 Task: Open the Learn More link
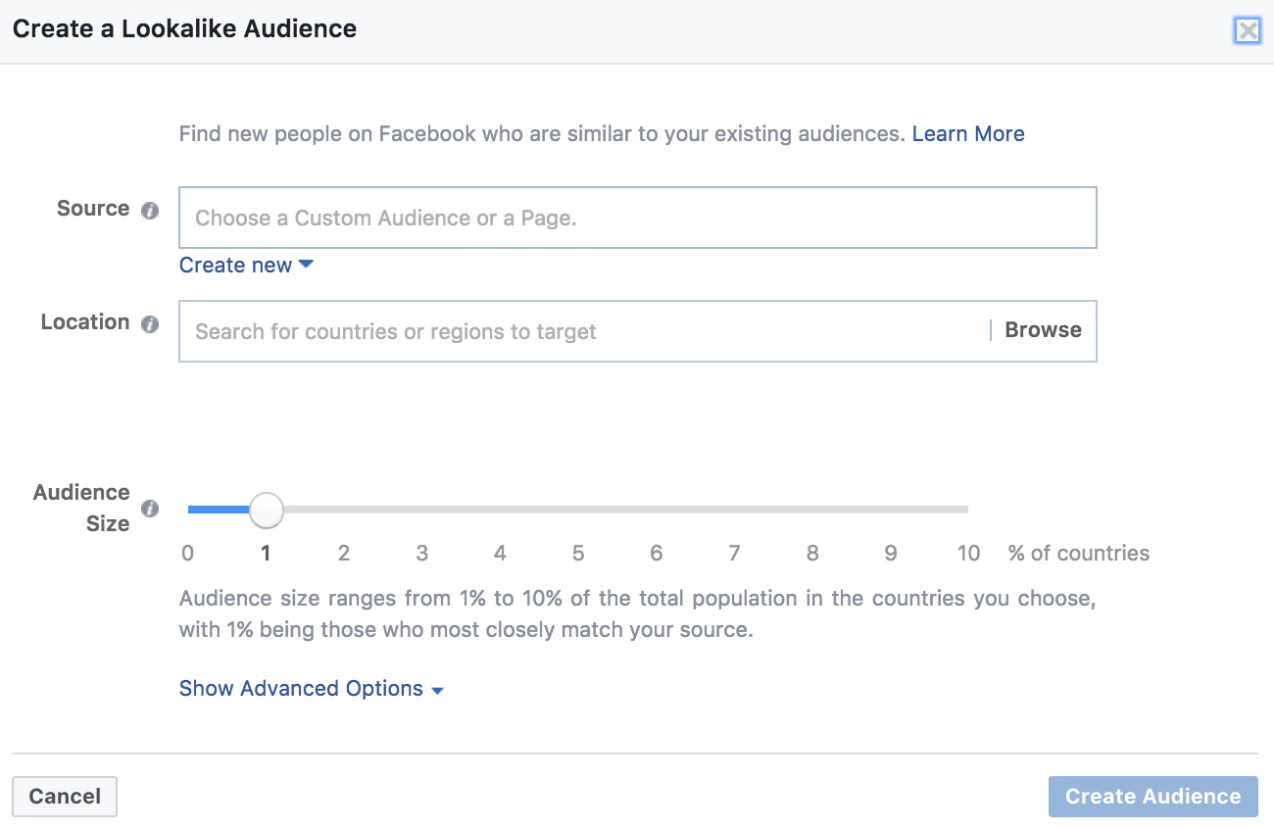point(968,134)
